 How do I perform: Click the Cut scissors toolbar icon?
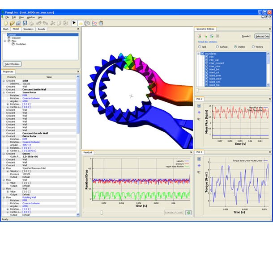pos(52,23)
